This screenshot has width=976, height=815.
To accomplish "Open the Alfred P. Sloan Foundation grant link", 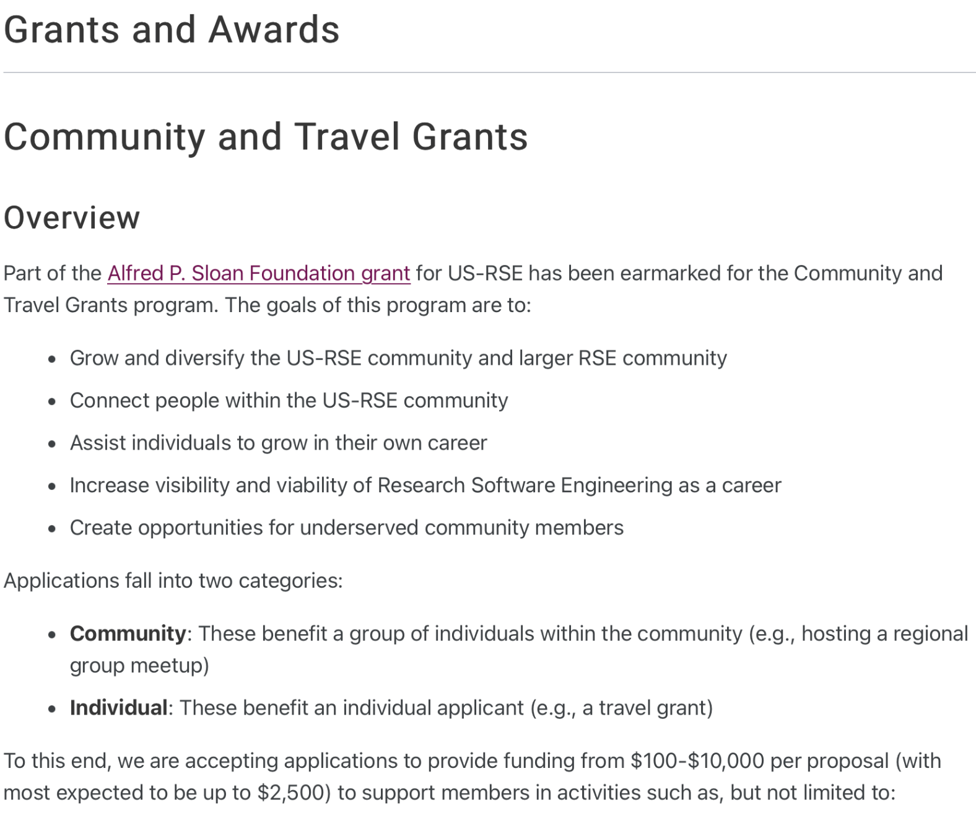I will coord(258,273).
